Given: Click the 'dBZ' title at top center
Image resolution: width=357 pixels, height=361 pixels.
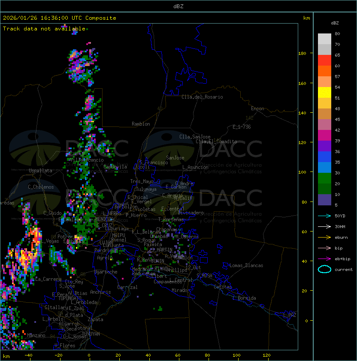Looking at the screenshot, I should 178,6.
